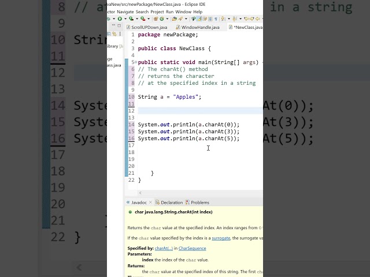Minimize the Package Explorer view
Image resolution: width=370 pixels, height=277 pixels.
113,25
